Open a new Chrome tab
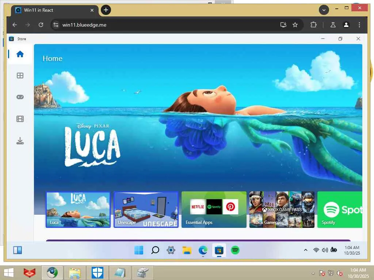 (106, 10)
